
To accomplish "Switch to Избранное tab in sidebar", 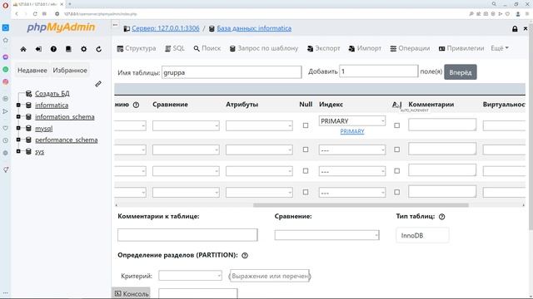I will coord(70,71).
